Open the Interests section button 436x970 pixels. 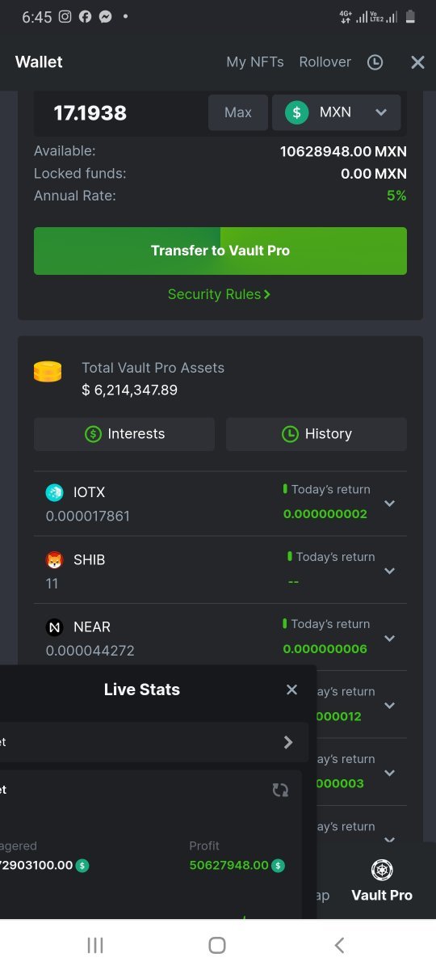pyautogui.click(x=124, y=434)
